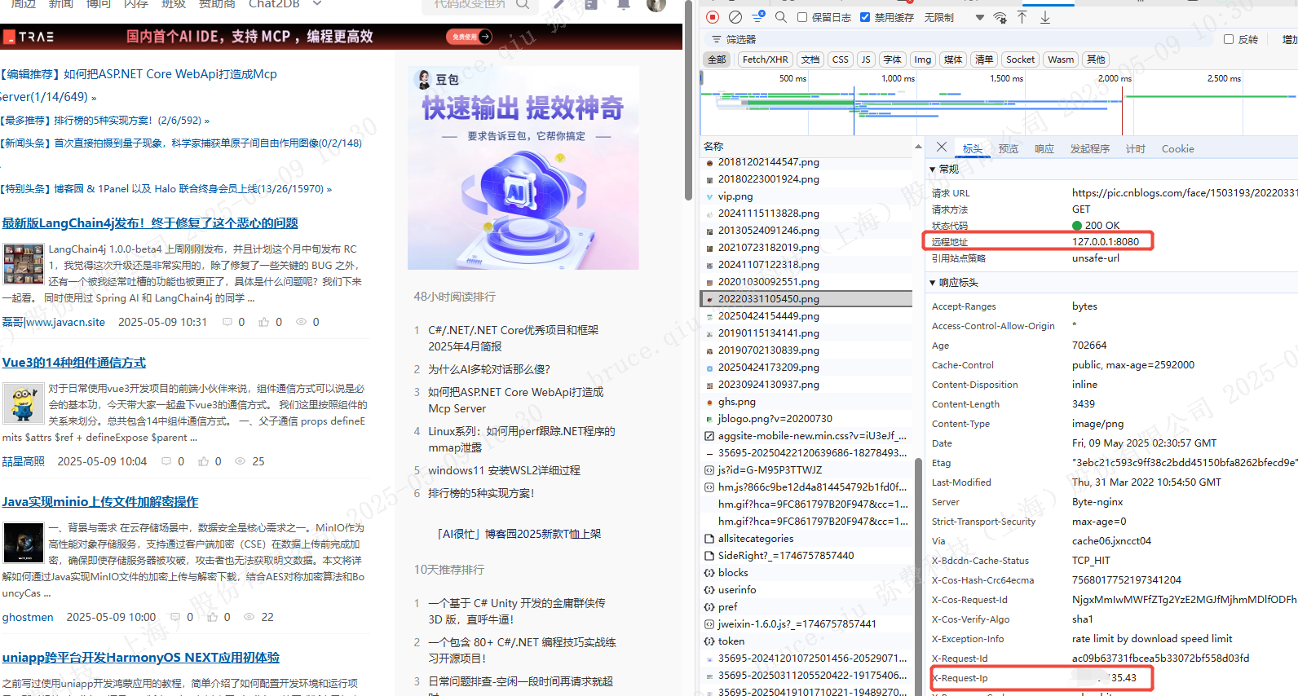Open article Vue3的14种组件通信方式

pos(74,363)
